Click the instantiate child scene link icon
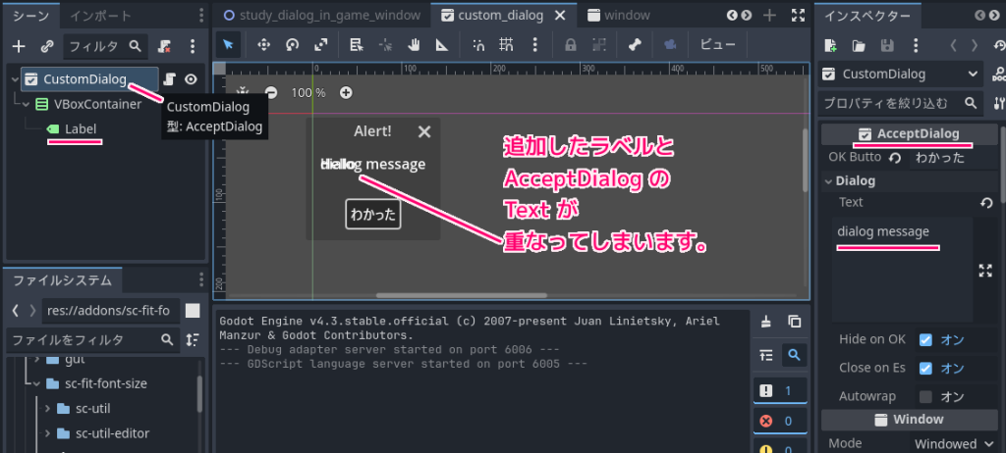 (47, 46)
